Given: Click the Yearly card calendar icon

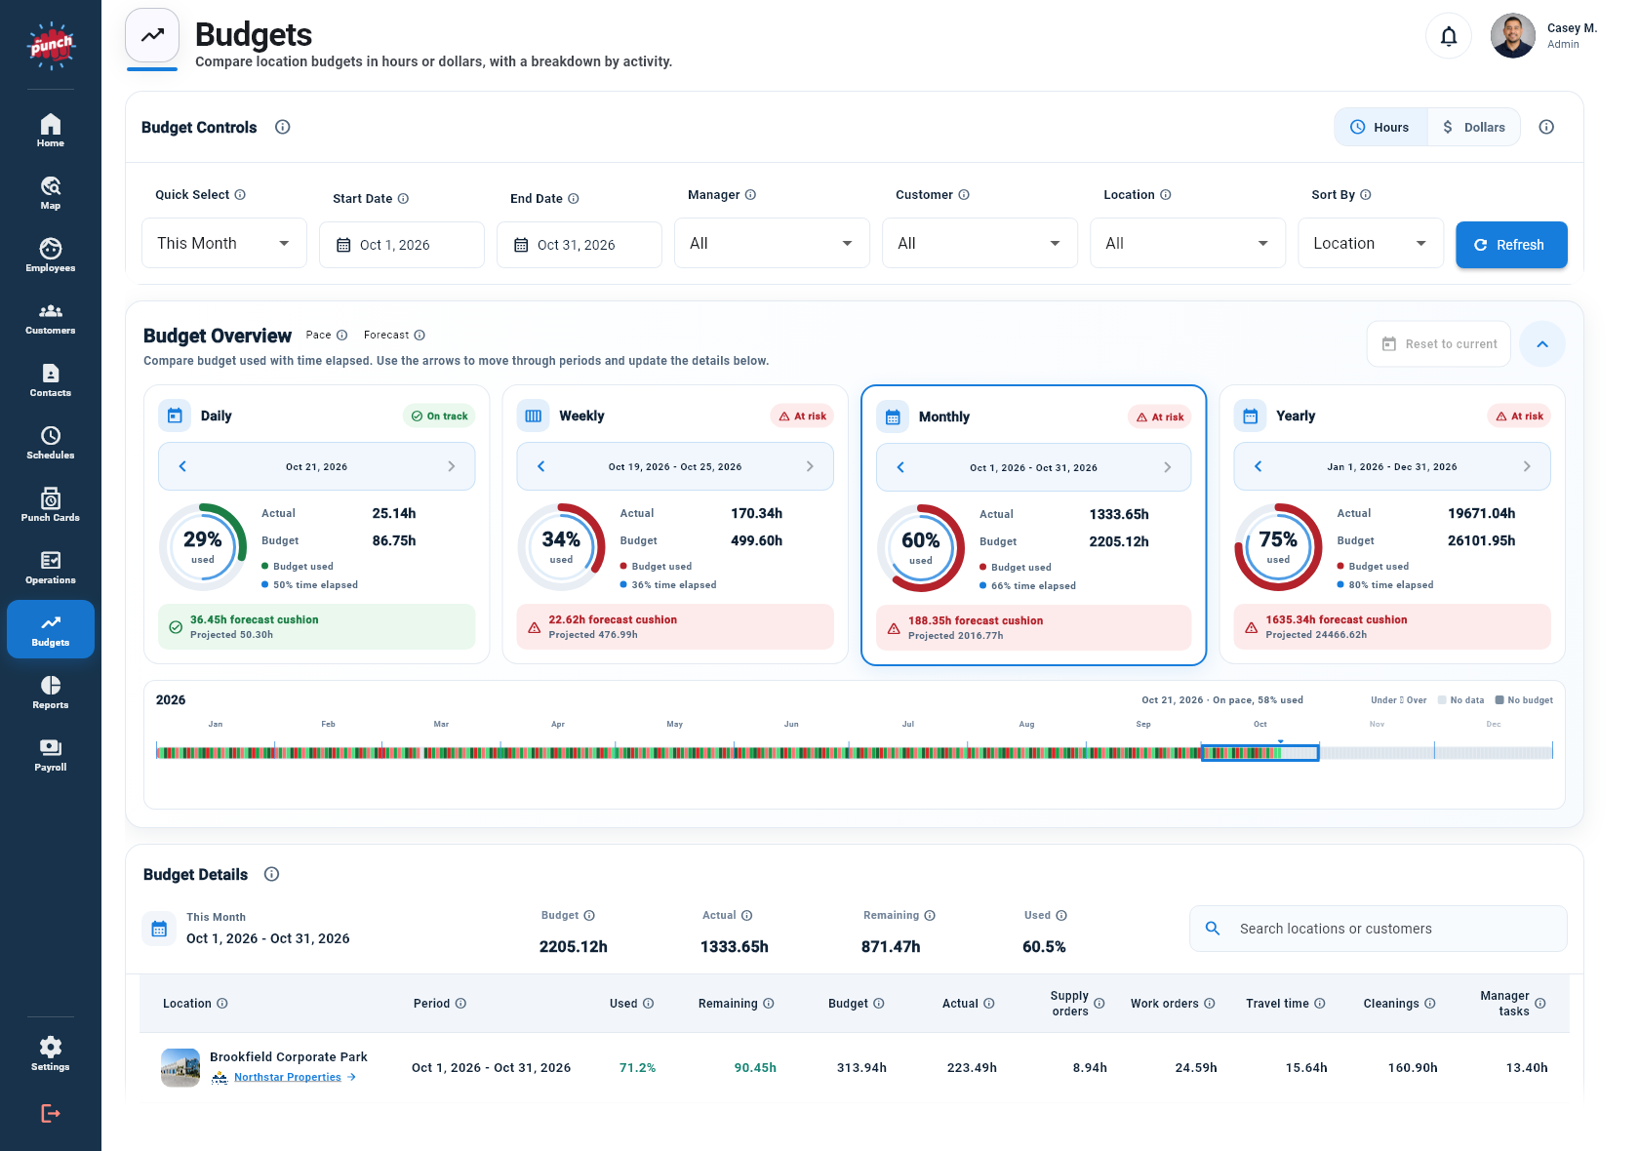Looking at the screenshot, I should pyautogui.click(x=1251, y=416).
